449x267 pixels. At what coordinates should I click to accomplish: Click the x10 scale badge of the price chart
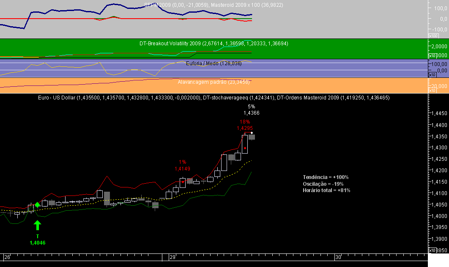[x=432, y=250]
